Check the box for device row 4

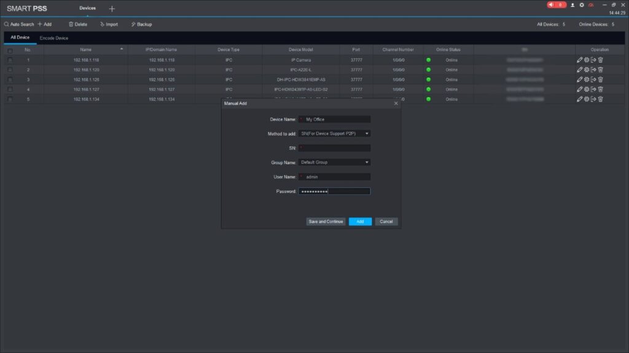click(10, 90)
